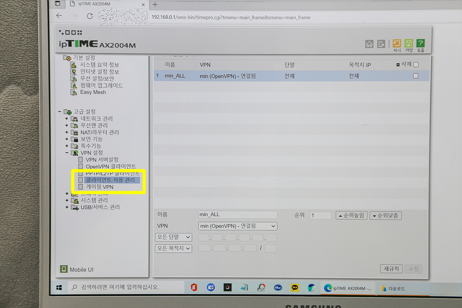Close the ipTIME AX2004M browser tab
Screen dimensions: 462x308
143,4
